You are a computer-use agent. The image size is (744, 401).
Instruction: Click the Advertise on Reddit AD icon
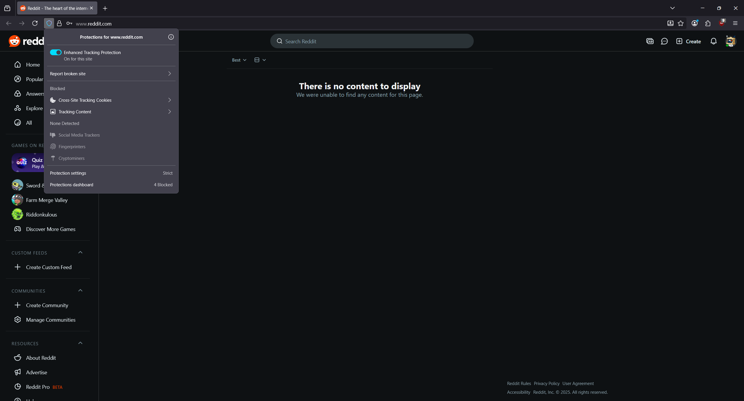pyautogui.click(x=650, y=41)
